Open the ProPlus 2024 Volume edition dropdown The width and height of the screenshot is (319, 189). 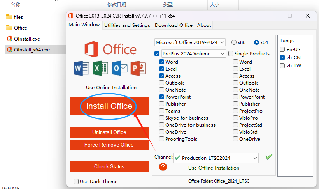click(193, 54)
